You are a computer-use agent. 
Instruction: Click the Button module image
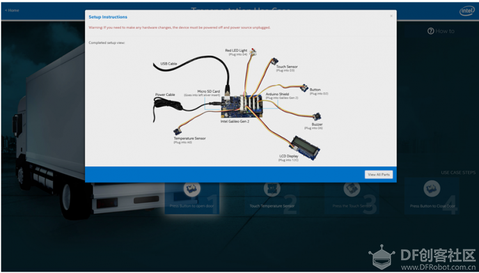[x=304, y=88]
